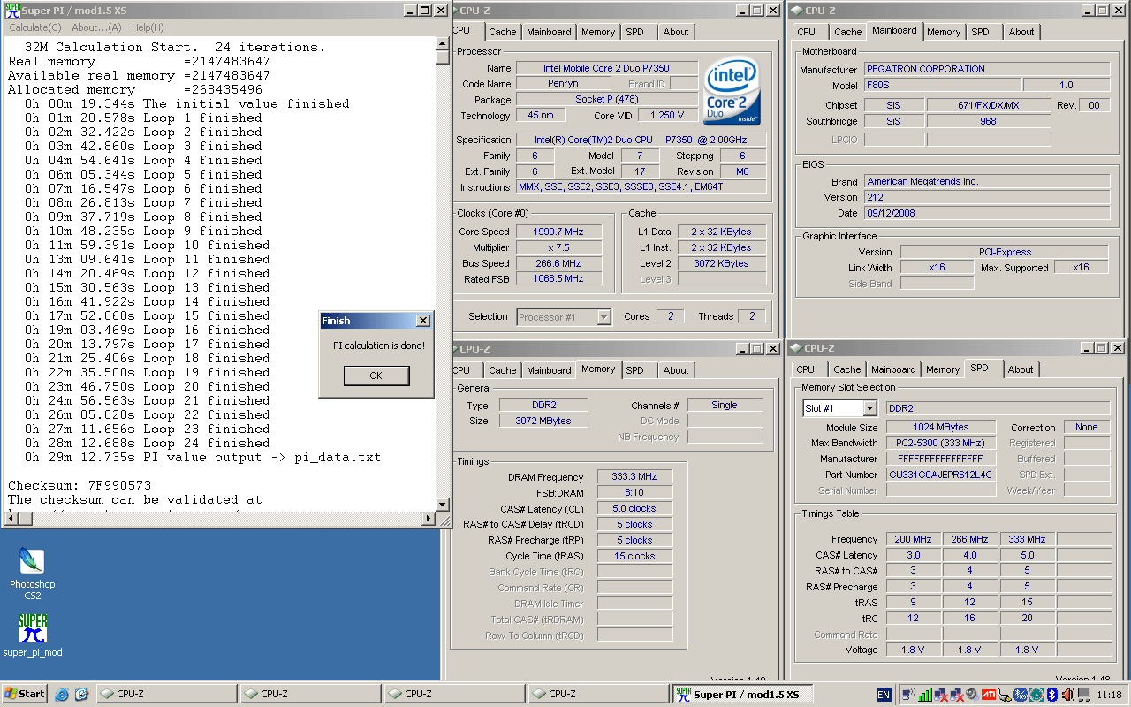Image resolution: width=1131 pixels, height=707 pixels.
Task: Click Super PI vertical scrollbar down arrow
Action: point(443,505)
